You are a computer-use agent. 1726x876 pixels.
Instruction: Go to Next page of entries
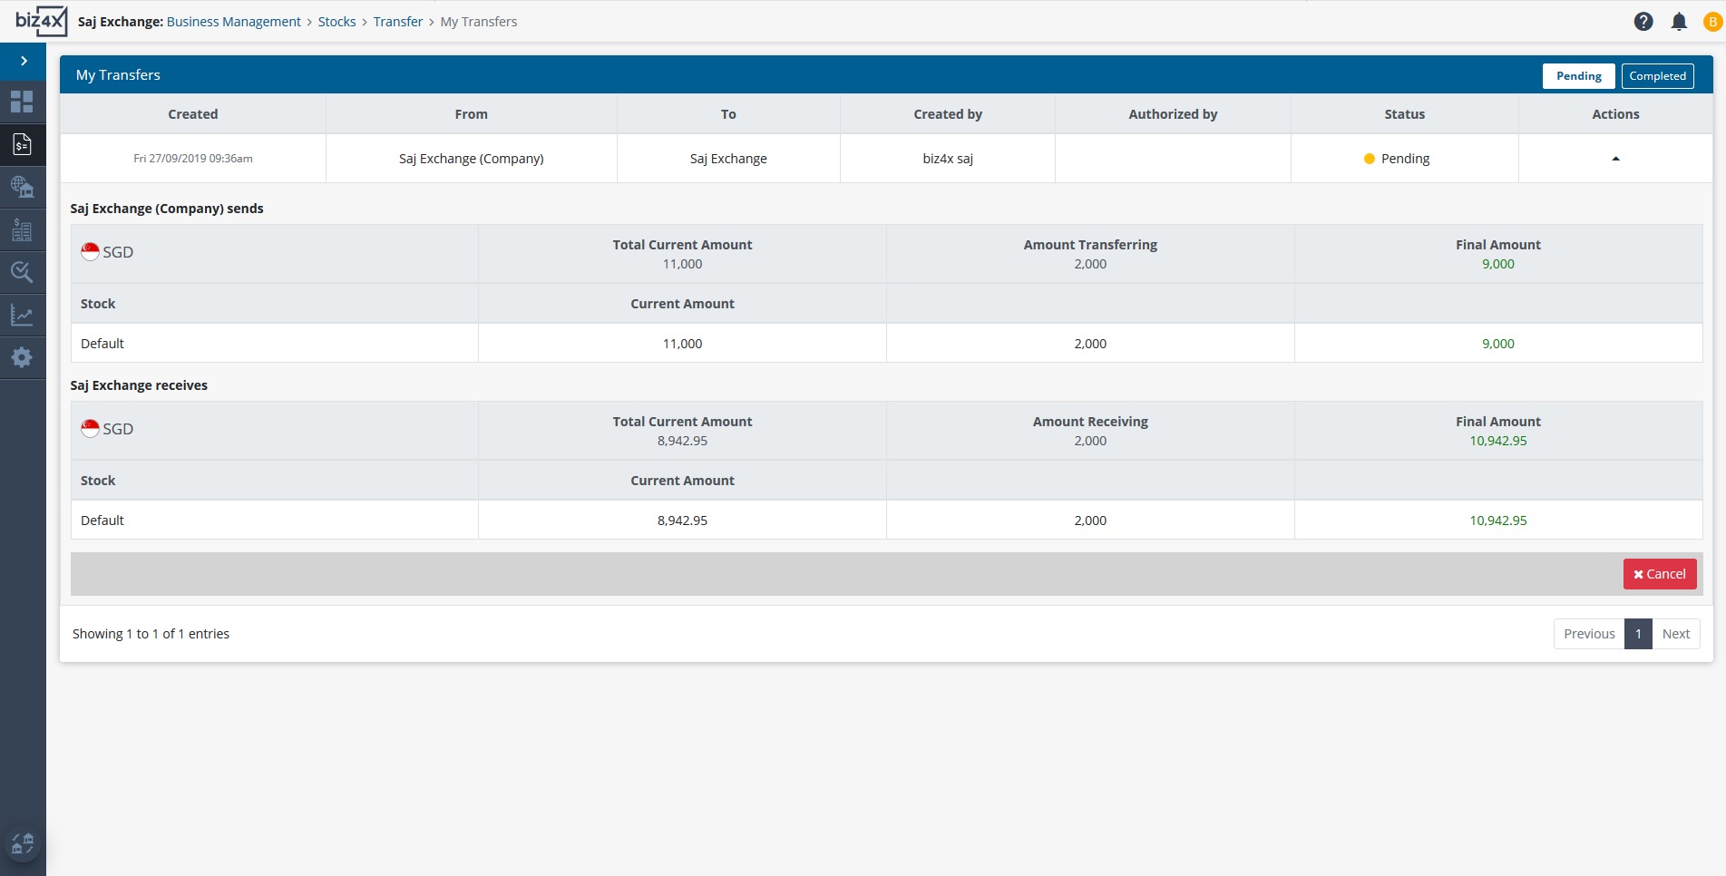point(1675,634)
